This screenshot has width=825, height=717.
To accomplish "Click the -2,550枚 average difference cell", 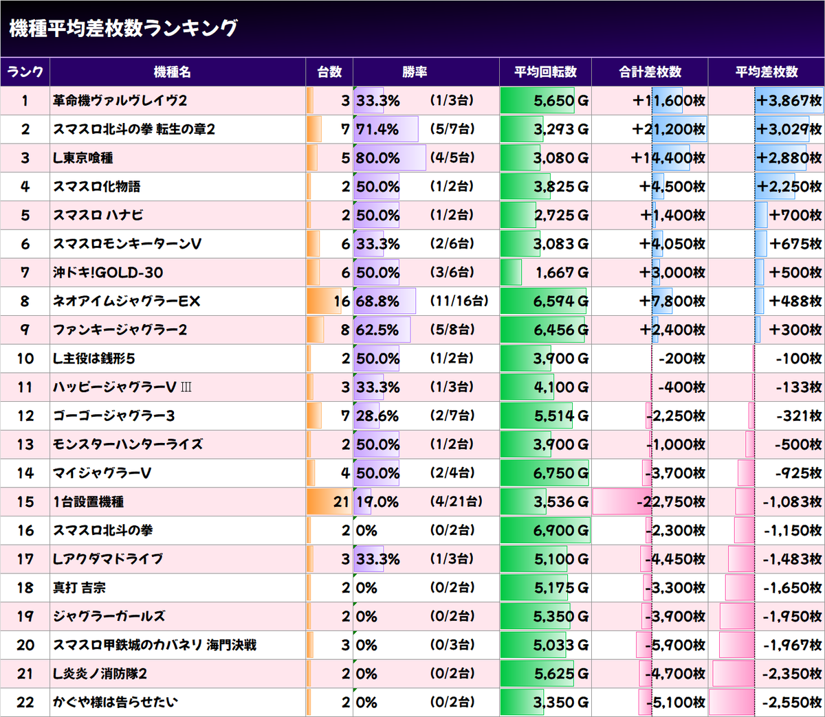I will click(767, 703).
